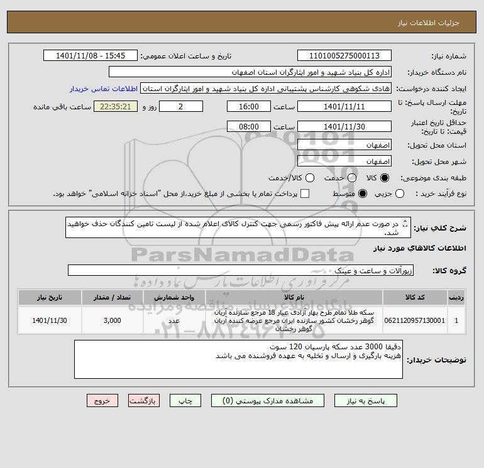This screenshot has width=484, height=468.
Task: Click price validity date 1401/11/30
Action: (344, 126)
